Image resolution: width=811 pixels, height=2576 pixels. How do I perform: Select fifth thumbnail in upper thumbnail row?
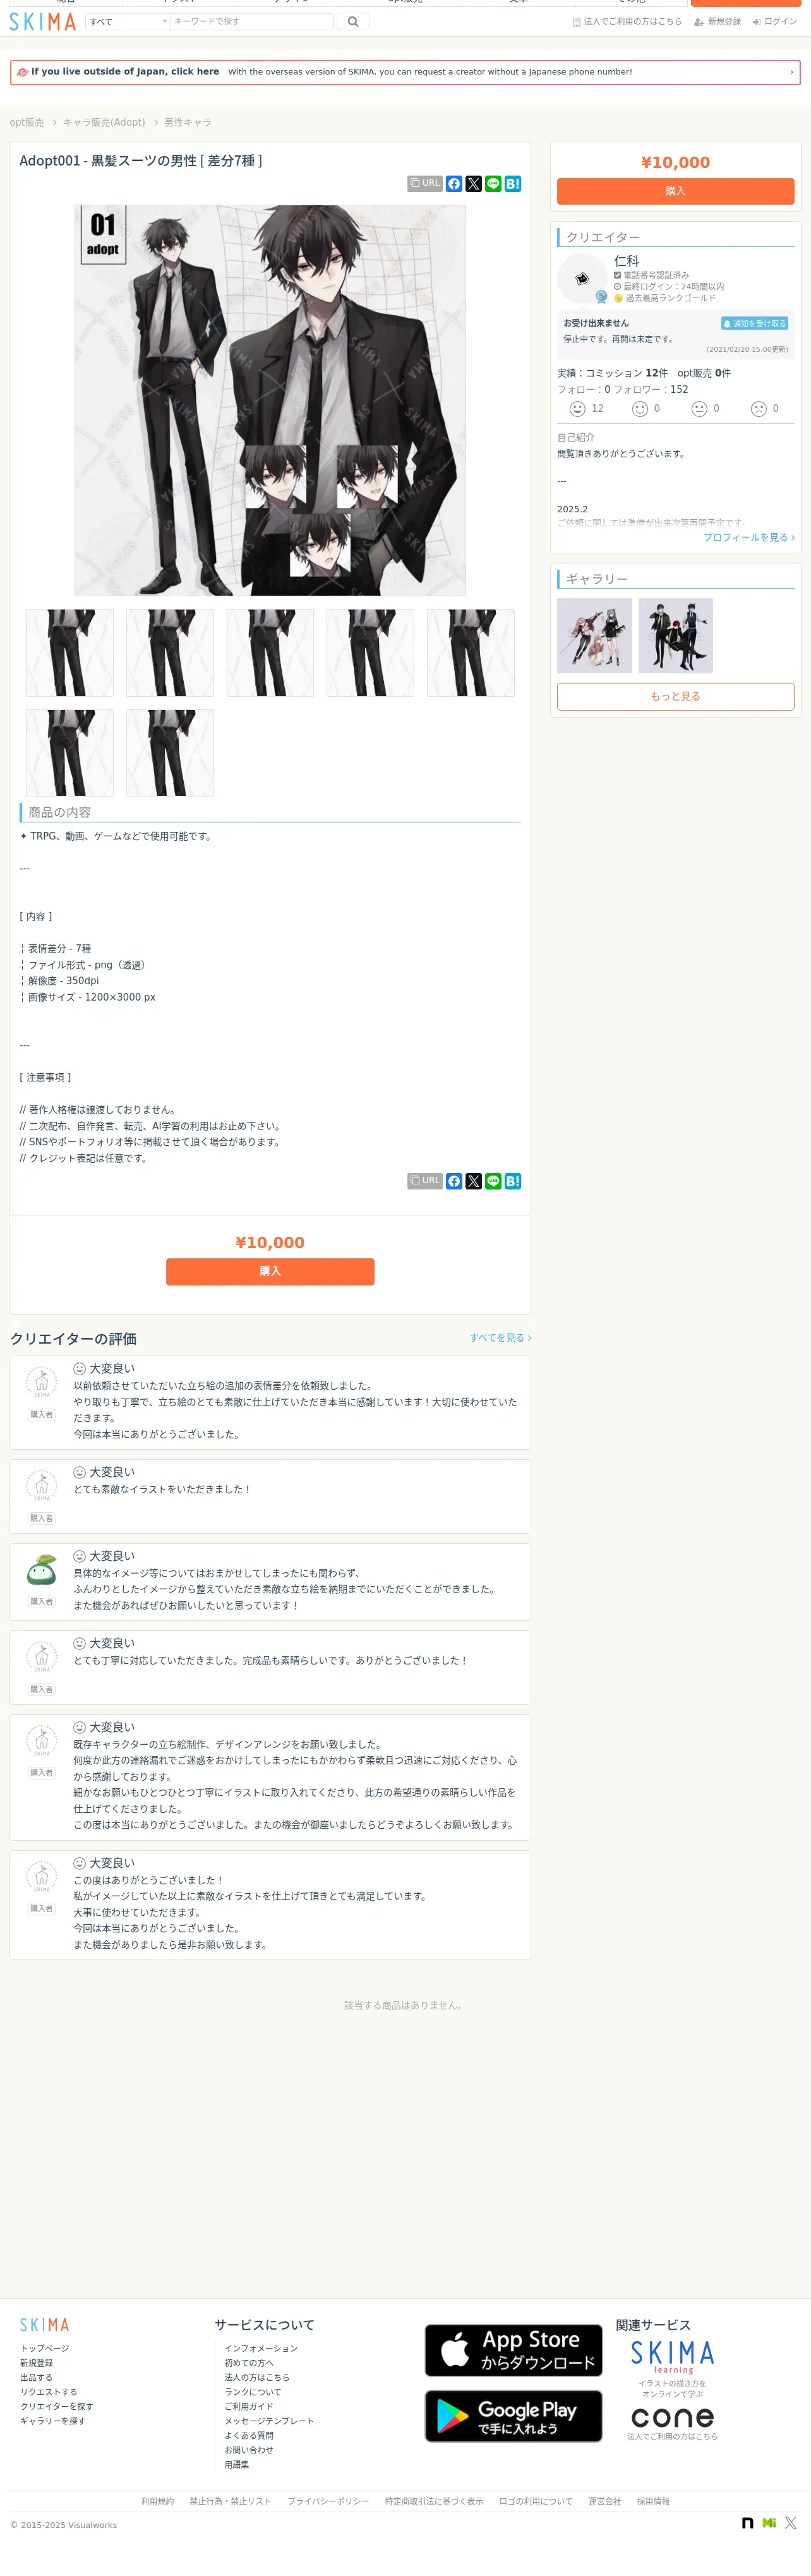(x=471, y=653)
